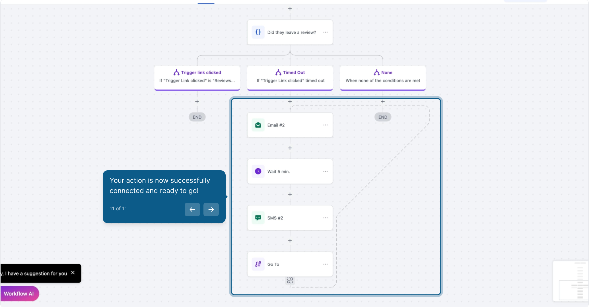Open the SMS #2 action
Screen dimensions: 589x307
pos(290,218)
